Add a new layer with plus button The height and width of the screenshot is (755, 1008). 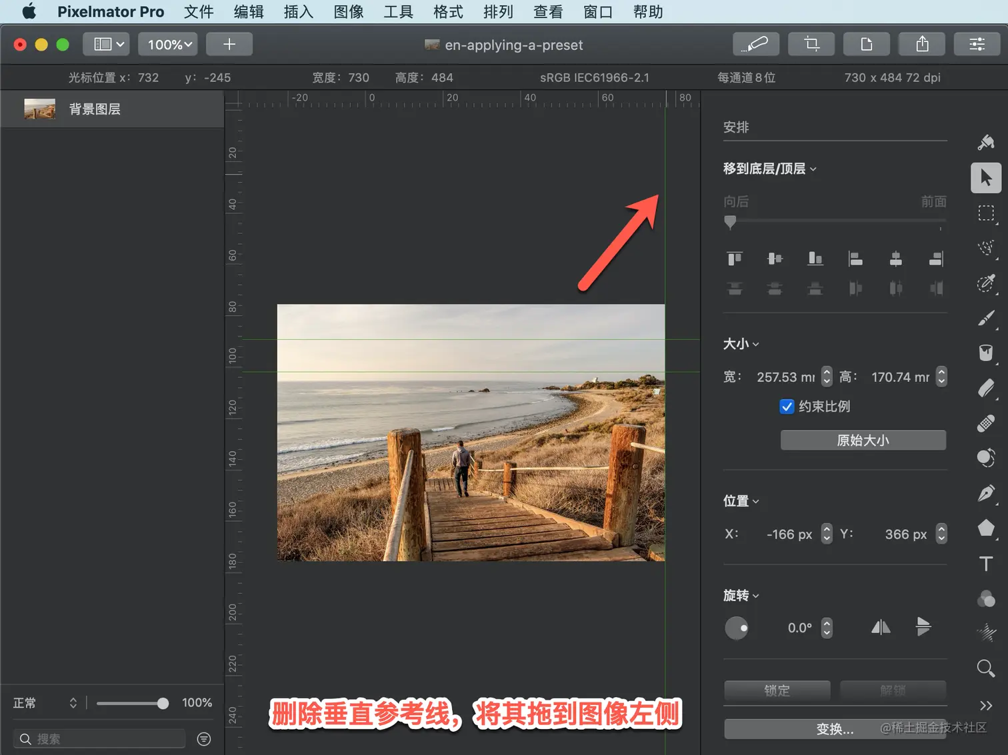click(229, 45)
